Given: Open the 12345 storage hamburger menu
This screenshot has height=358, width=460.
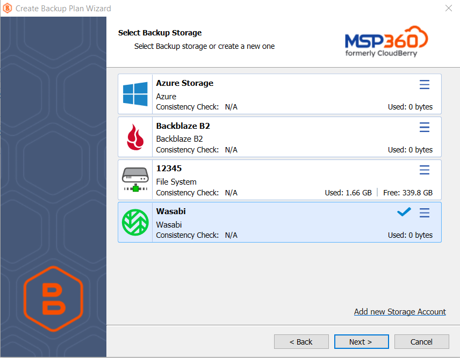Looking at the screenshot, I should tap(424, 170).
